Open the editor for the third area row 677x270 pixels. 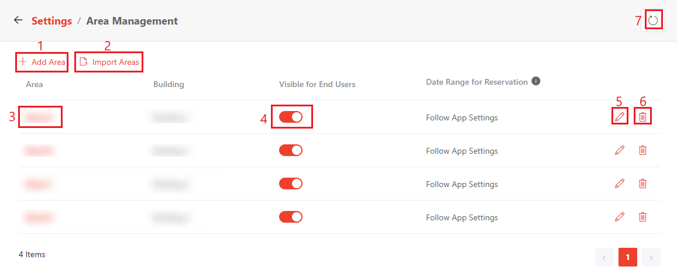click(620, 184)
